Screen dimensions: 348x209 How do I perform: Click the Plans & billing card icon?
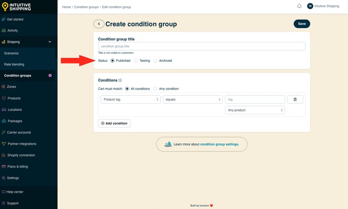[x=4, y=166]
